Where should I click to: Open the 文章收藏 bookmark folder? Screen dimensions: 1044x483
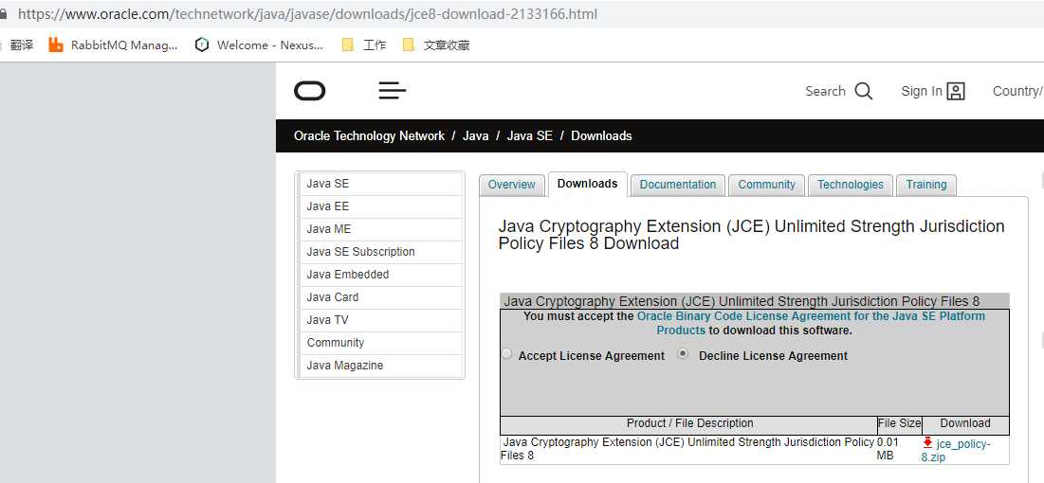[436, 45]
